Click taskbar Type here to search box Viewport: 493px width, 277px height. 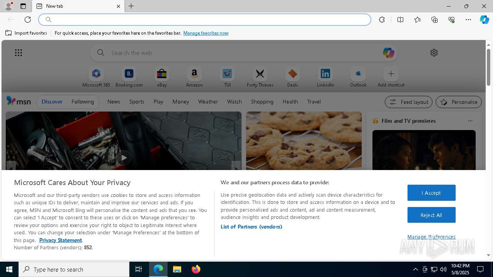(x=74, y=269)
